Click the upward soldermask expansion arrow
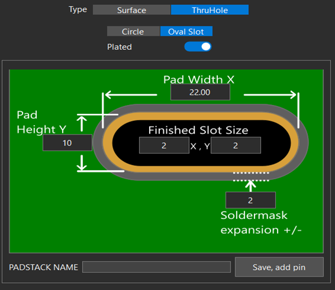 click(250, 186)
